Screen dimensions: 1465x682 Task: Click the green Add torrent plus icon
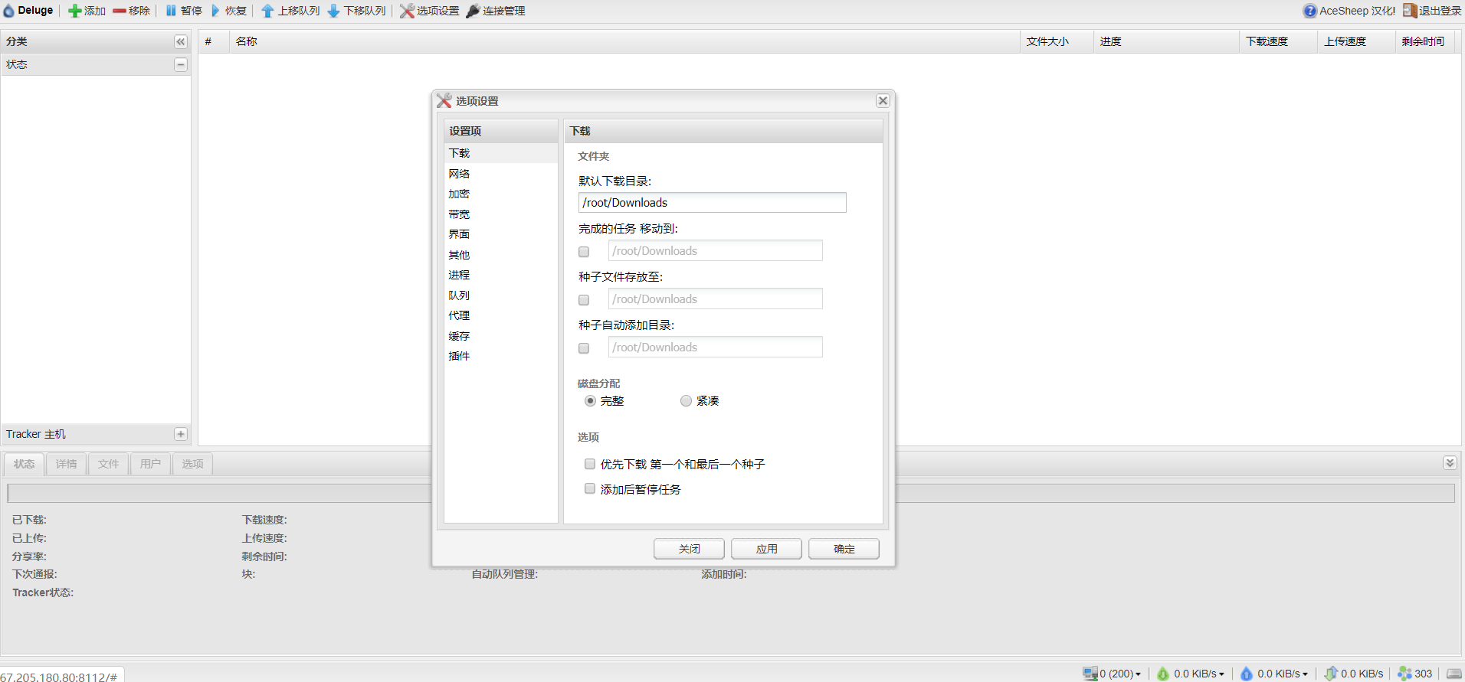74,11
